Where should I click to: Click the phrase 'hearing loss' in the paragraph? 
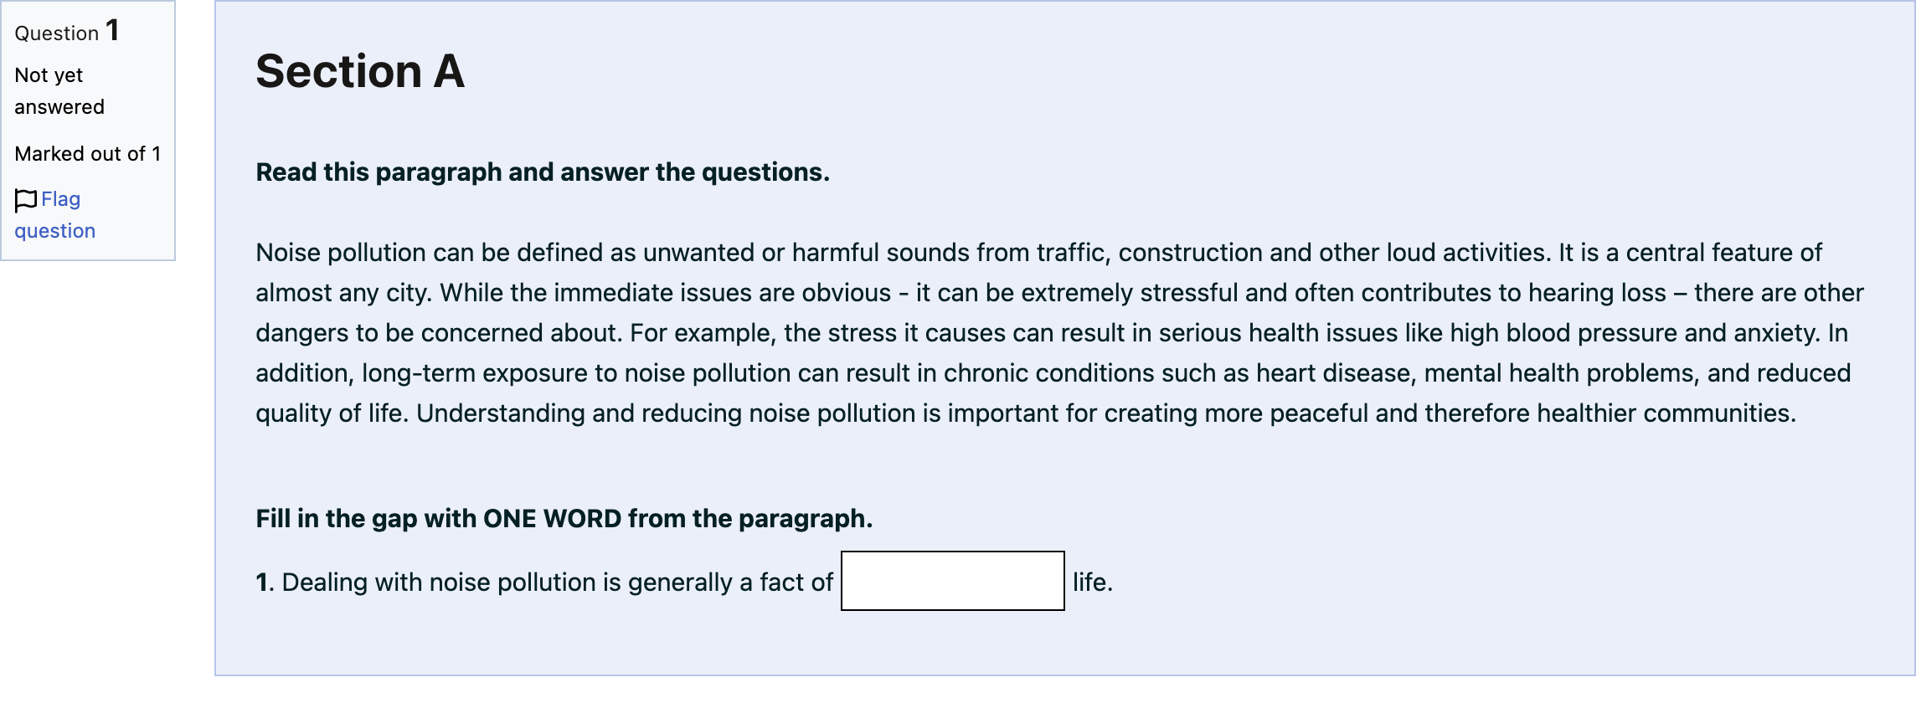click(x=1598, y=293)
